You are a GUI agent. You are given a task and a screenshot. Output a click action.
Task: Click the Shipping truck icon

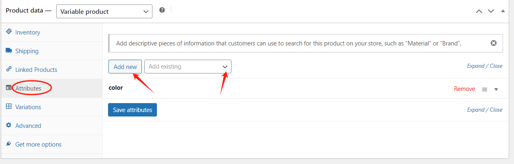[9, 51]
